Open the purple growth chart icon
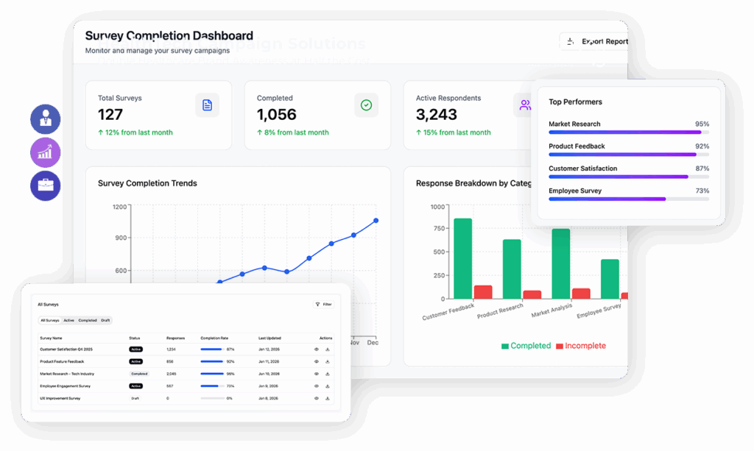 (x=46, y=152)
